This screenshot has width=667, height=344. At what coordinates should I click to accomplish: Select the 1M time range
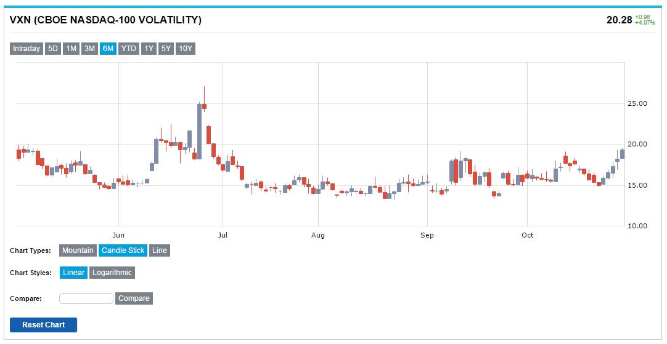pyautogui.click(x=71, y=49)
